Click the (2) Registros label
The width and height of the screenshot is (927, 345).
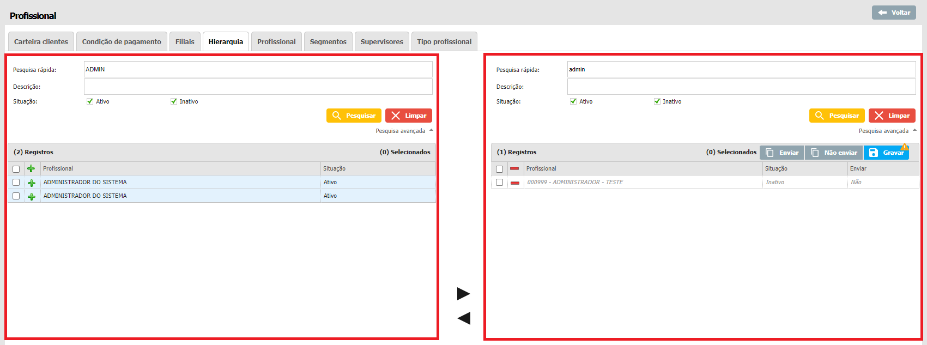tap(33, 153)
